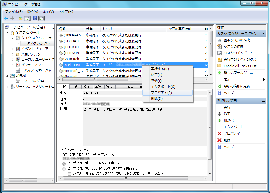Viewport: 270px width, 193px height.
Task: Click the forward arrow toolbar icon
Action: tap(12, 18)
